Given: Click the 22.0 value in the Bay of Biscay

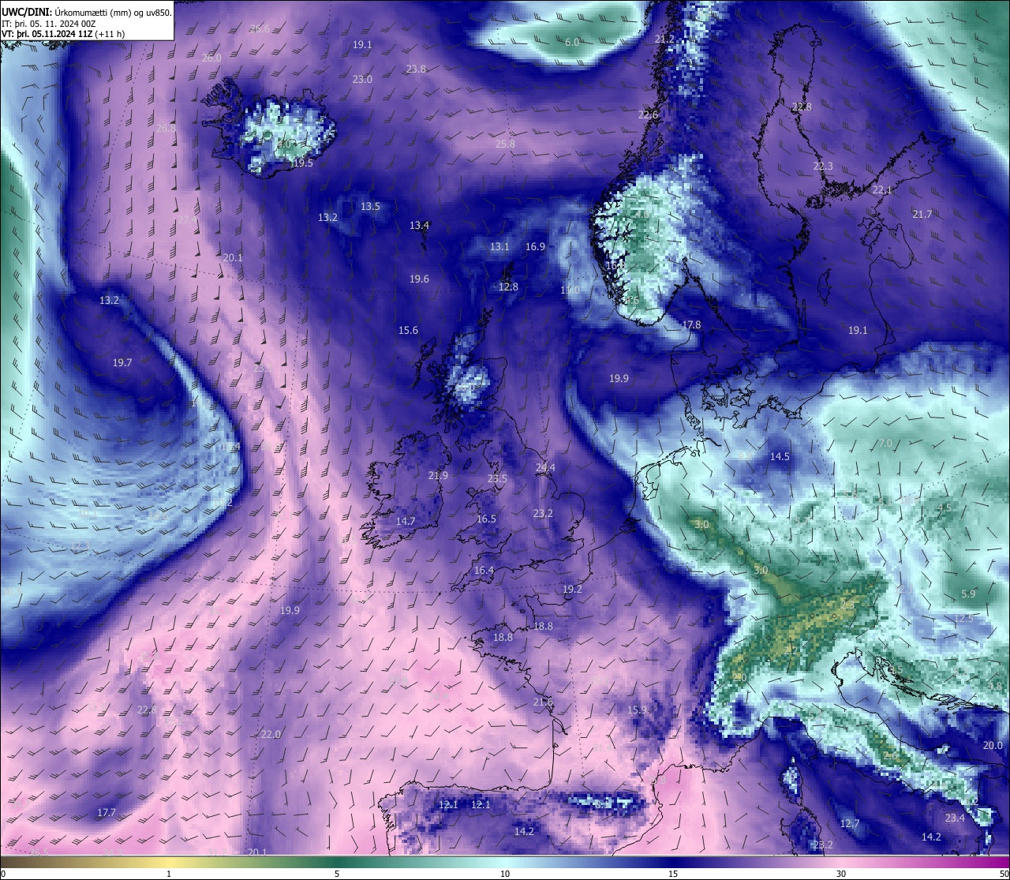Looking at the screenshot, I should pyautogui.click(x=271, y=734).
